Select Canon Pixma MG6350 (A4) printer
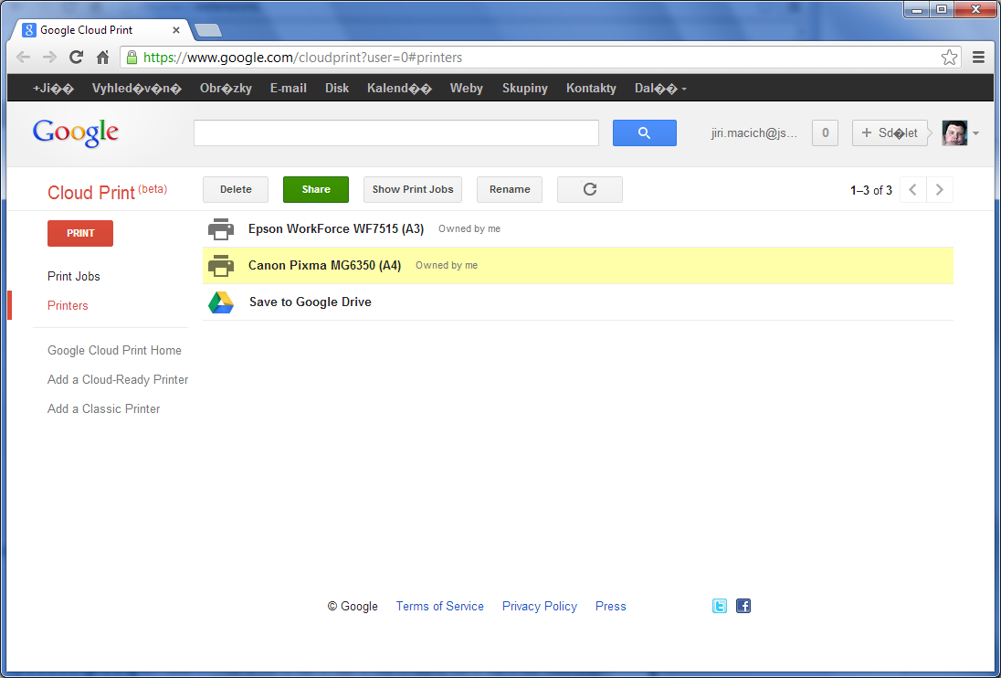The height and width of the screenshot is (678, 1001). click(578, 266)
